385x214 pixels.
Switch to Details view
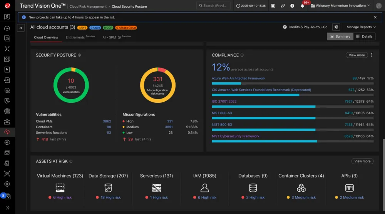(364, 37)
